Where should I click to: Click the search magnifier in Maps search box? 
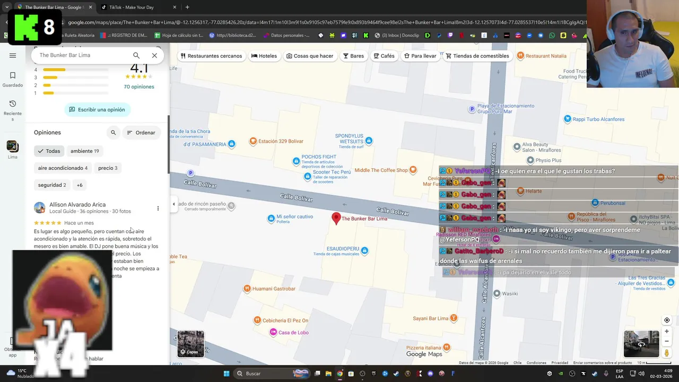pyautogui.click(x=136, y=55)
